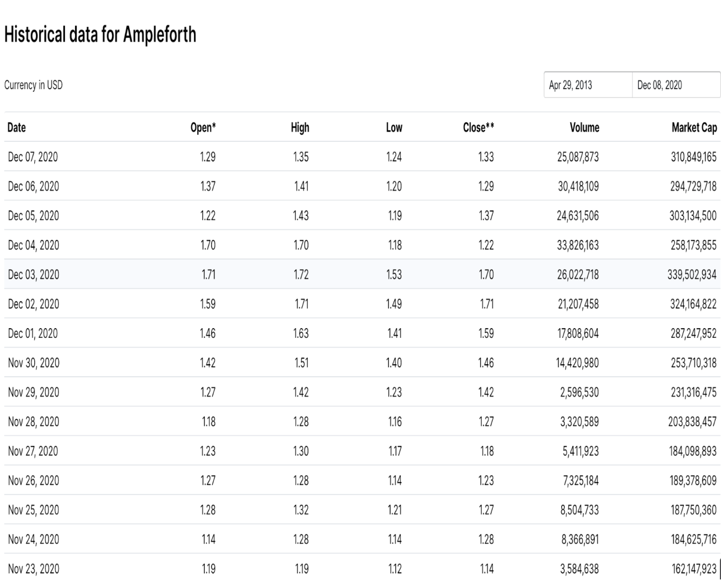Open the Apr 29, 2013 start date field

(588, 85)
